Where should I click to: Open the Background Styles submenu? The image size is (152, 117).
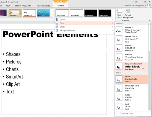[85, 30]
